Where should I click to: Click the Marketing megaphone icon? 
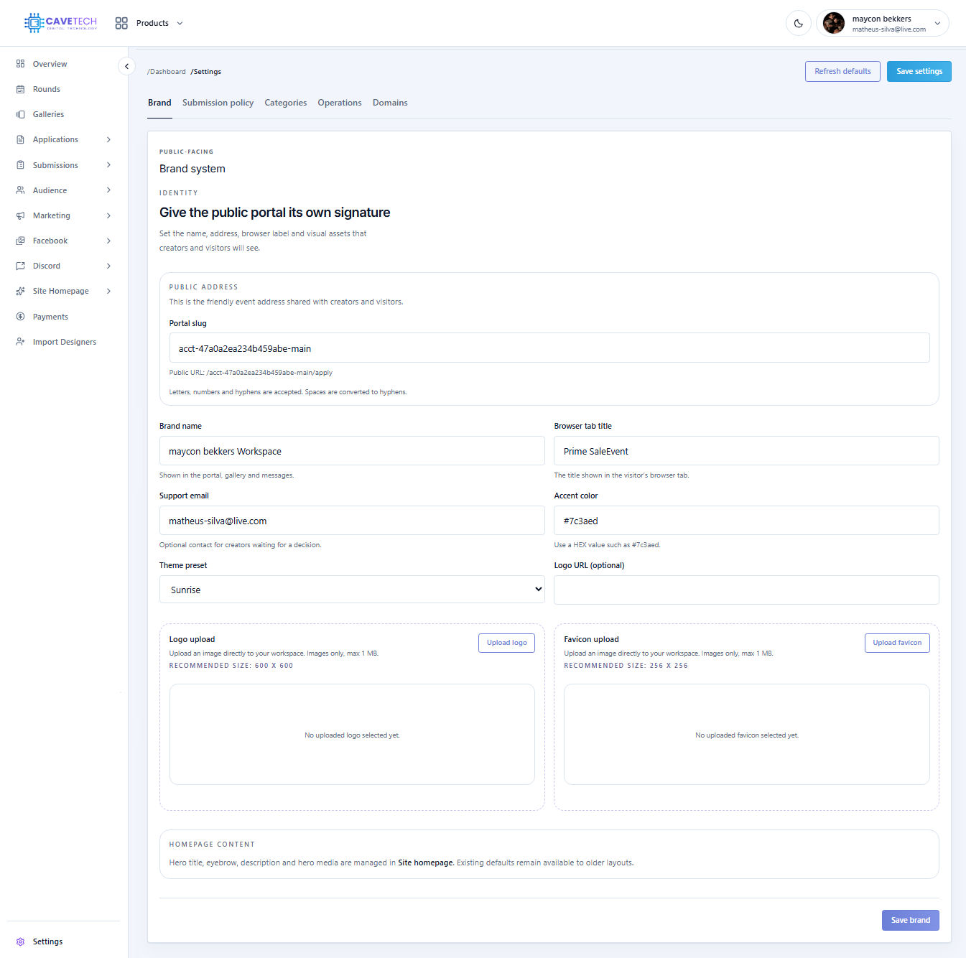click(20, 215)
